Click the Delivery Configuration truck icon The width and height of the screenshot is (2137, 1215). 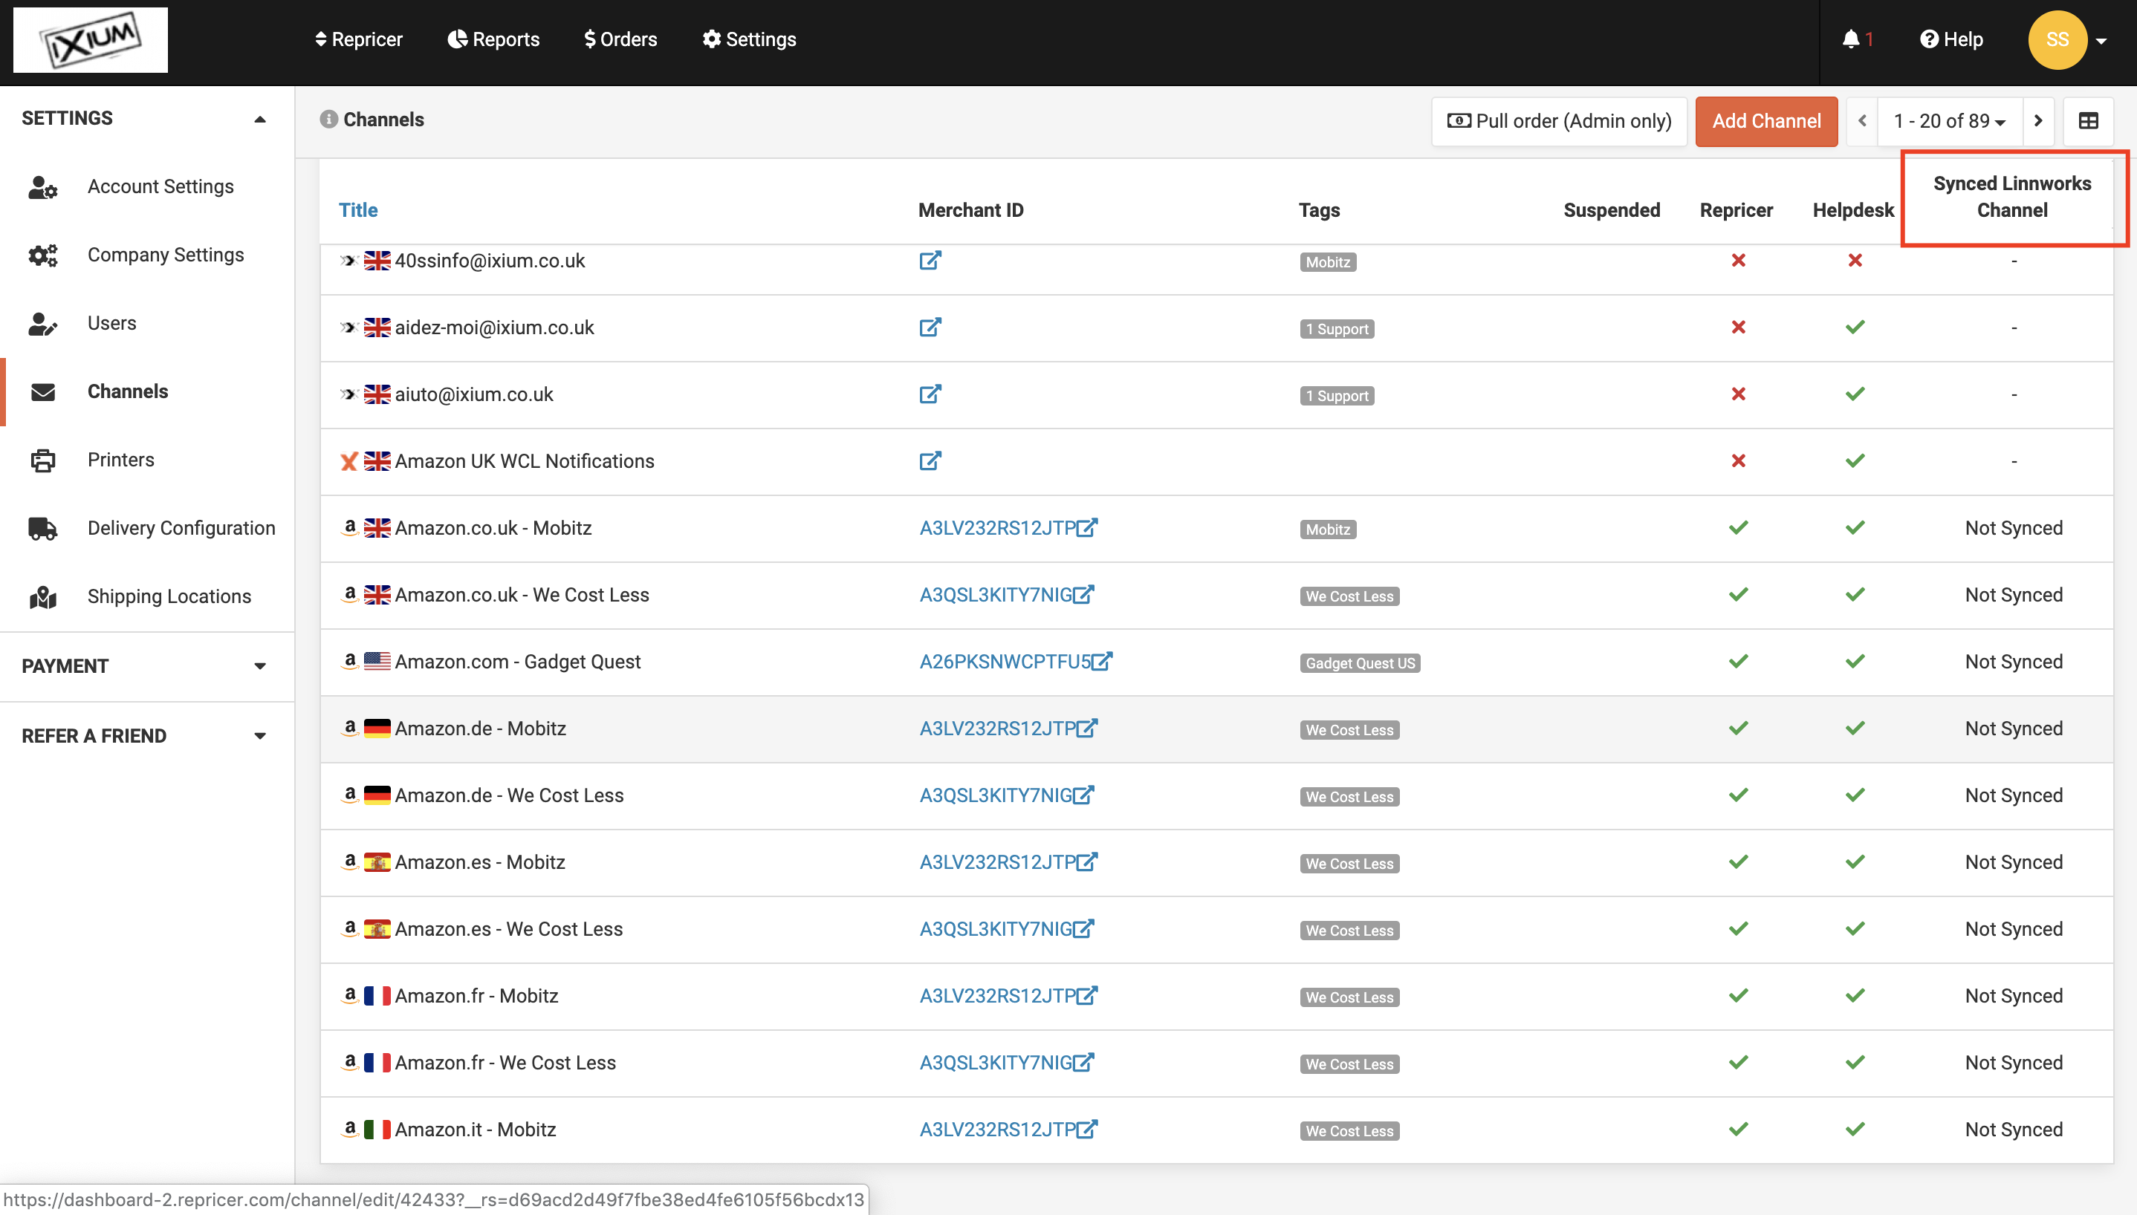[x=42, y=529]
